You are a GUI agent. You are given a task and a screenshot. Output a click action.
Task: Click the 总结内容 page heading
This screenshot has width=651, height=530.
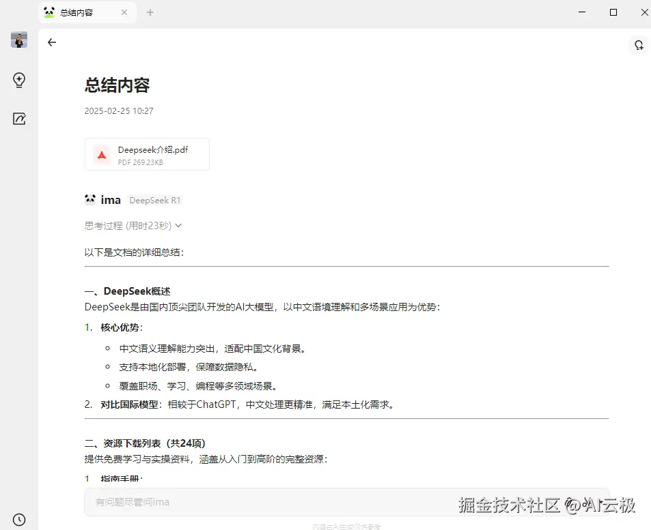click(x=117, y=85)
